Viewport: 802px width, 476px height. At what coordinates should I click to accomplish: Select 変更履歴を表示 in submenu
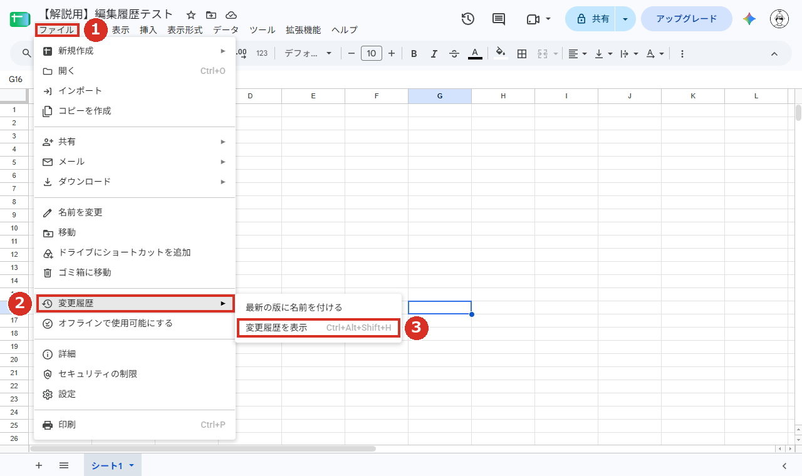318,328
